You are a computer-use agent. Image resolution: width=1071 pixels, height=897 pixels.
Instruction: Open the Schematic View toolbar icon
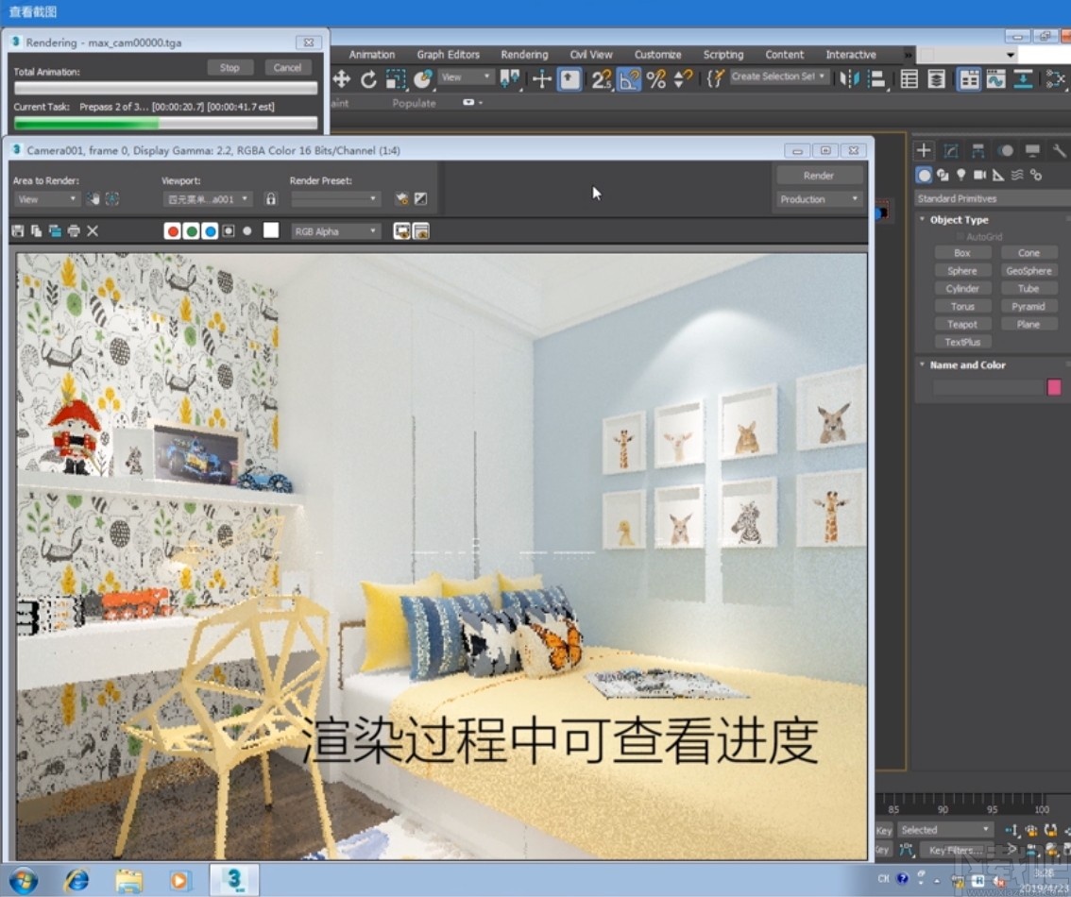point(1023,79)
